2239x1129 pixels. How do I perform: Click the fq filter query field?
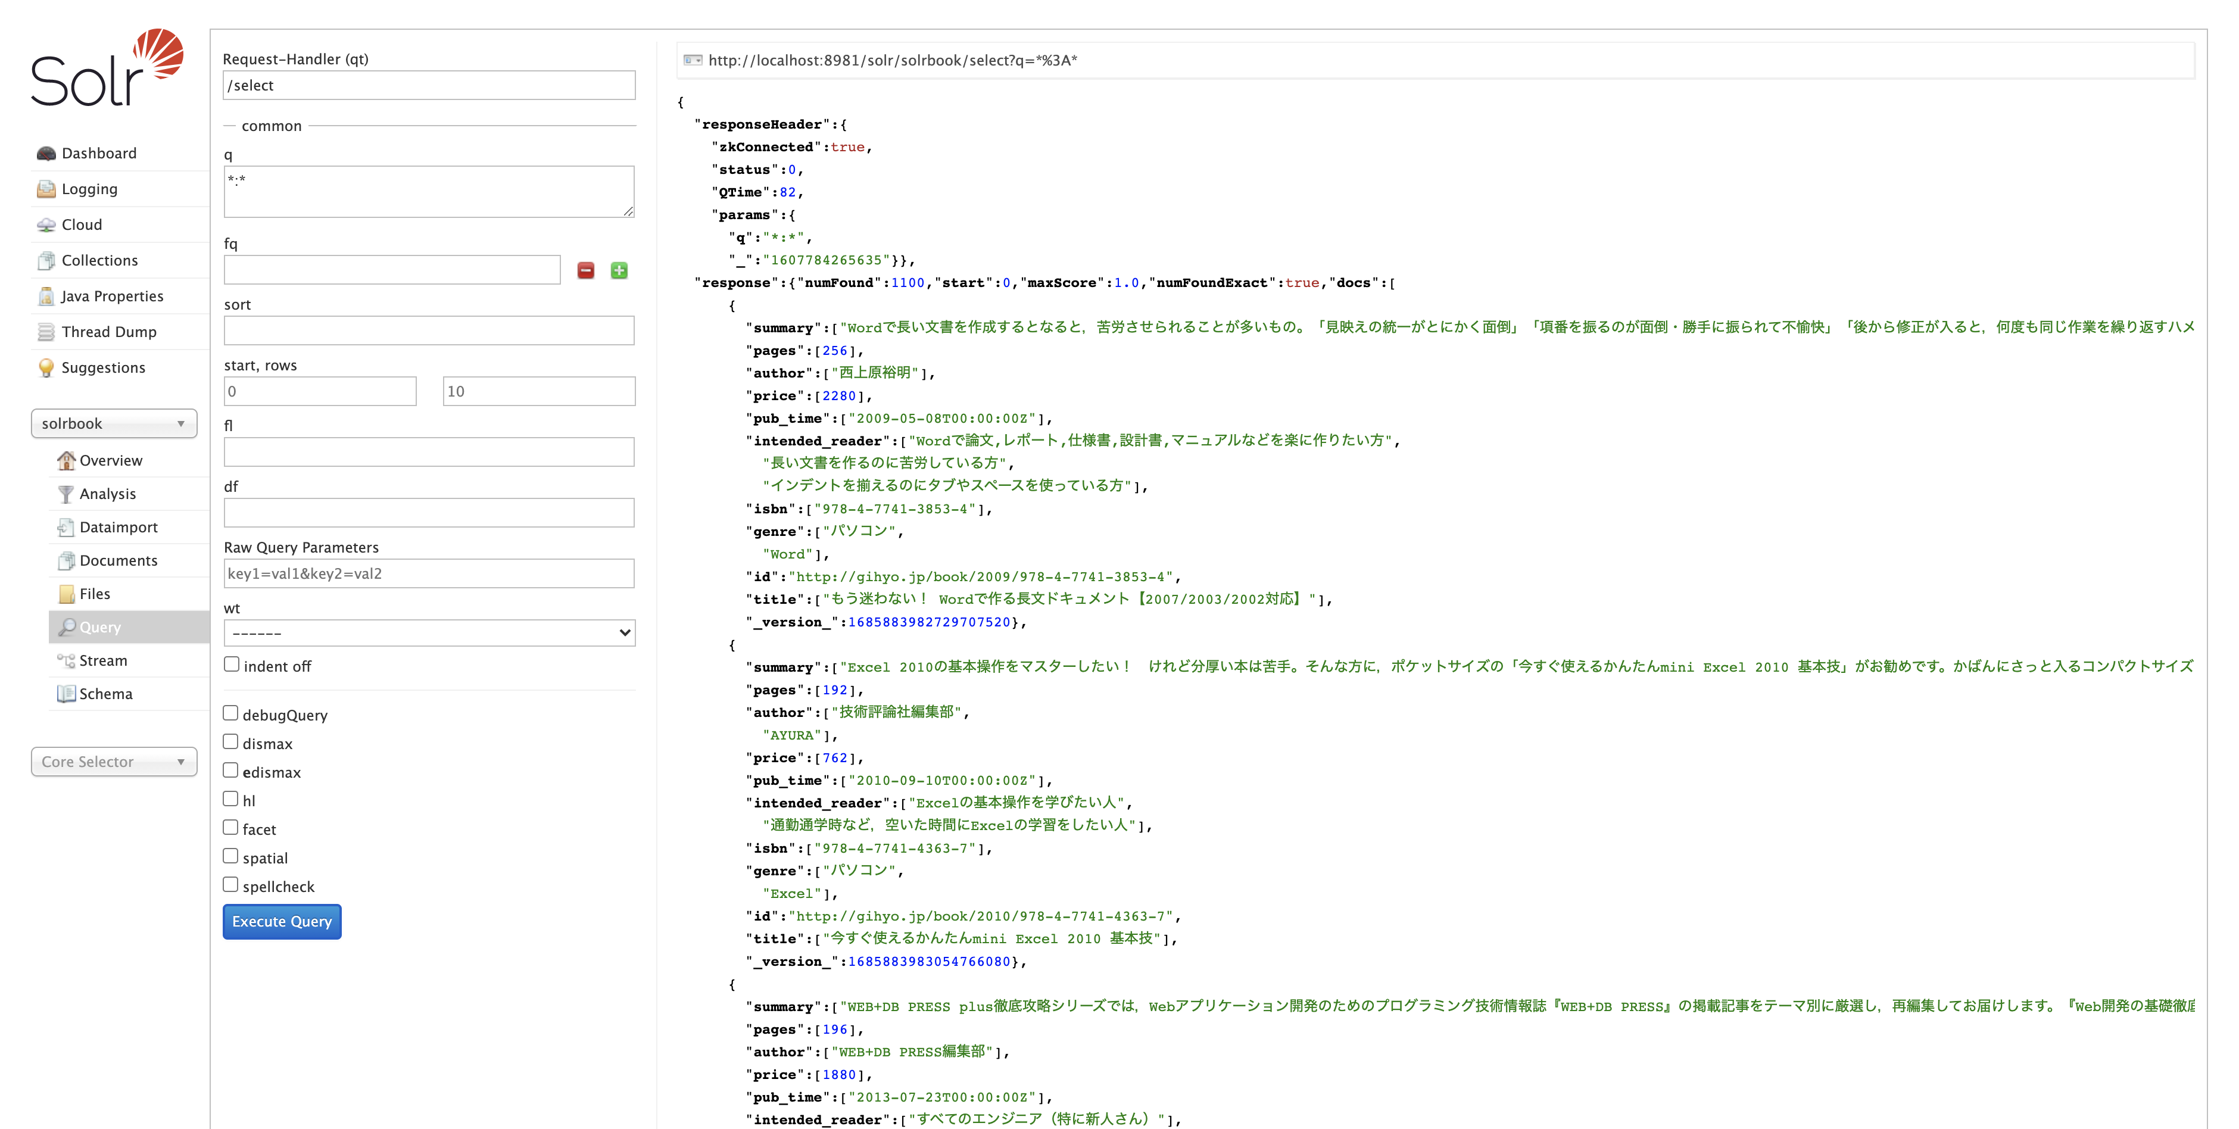392,270
